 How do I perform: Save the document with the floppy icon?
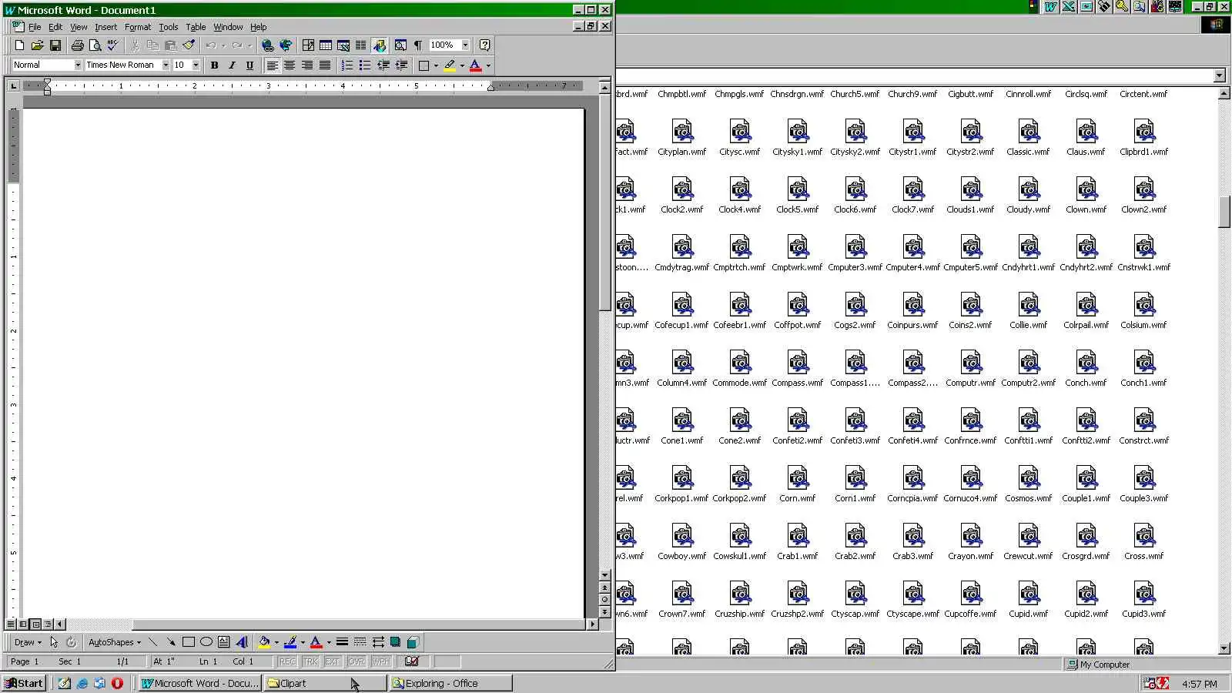click(55, 45)
